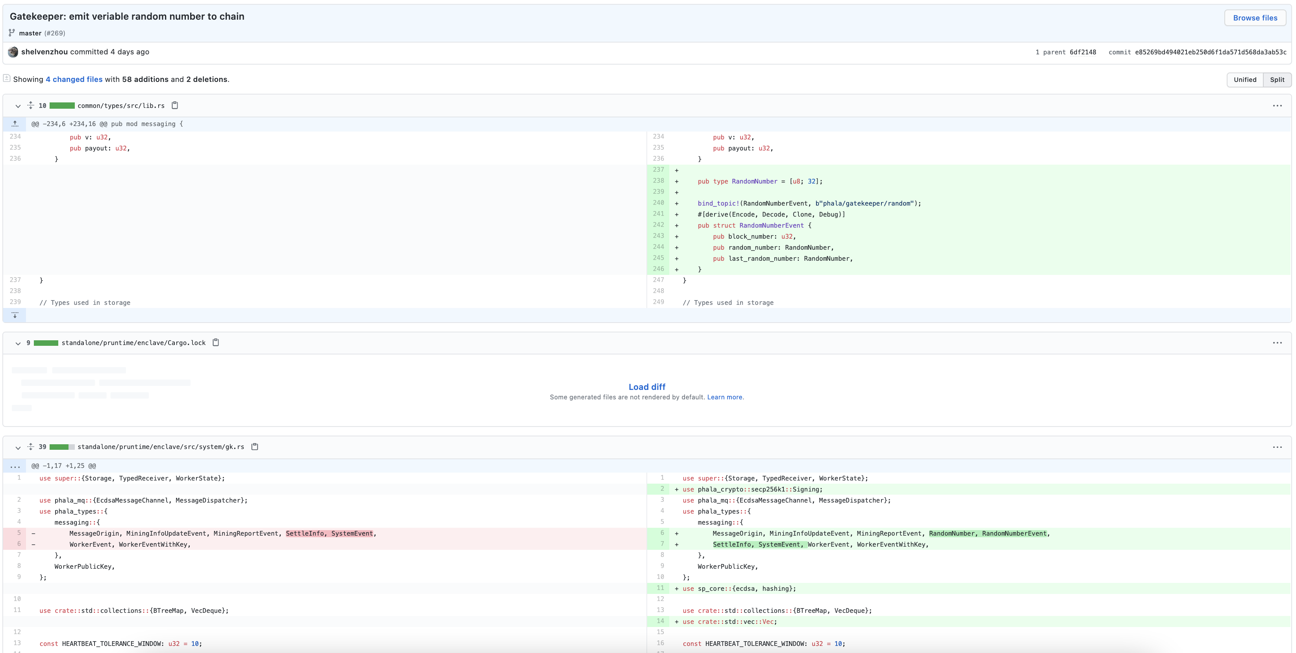Click shelvenzhou author avatar
This screenshot has width=1296, height=653.
[13, 52]
